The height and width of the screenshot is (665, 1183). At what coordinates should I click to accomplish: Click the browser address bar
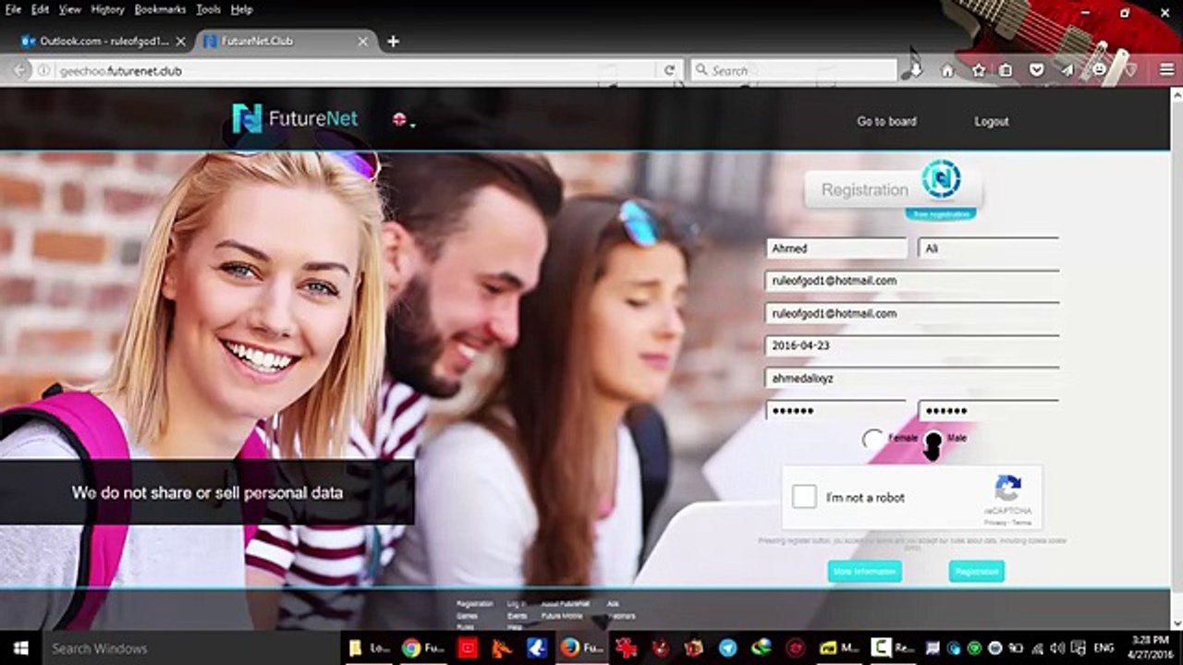pyautogui.click(x=356, y=70)
